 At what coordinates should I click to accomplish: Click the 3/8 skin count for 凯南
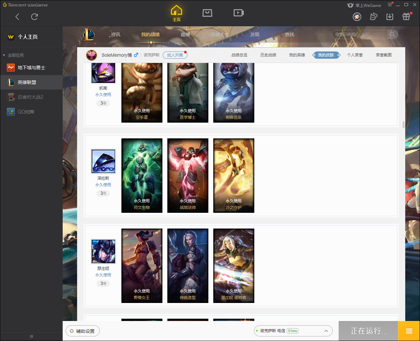click(103, 103)
